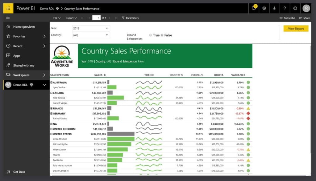Click the Subscribe envelope icon
The width and height of the screenshot is (316, 181).
pos(281,18)
